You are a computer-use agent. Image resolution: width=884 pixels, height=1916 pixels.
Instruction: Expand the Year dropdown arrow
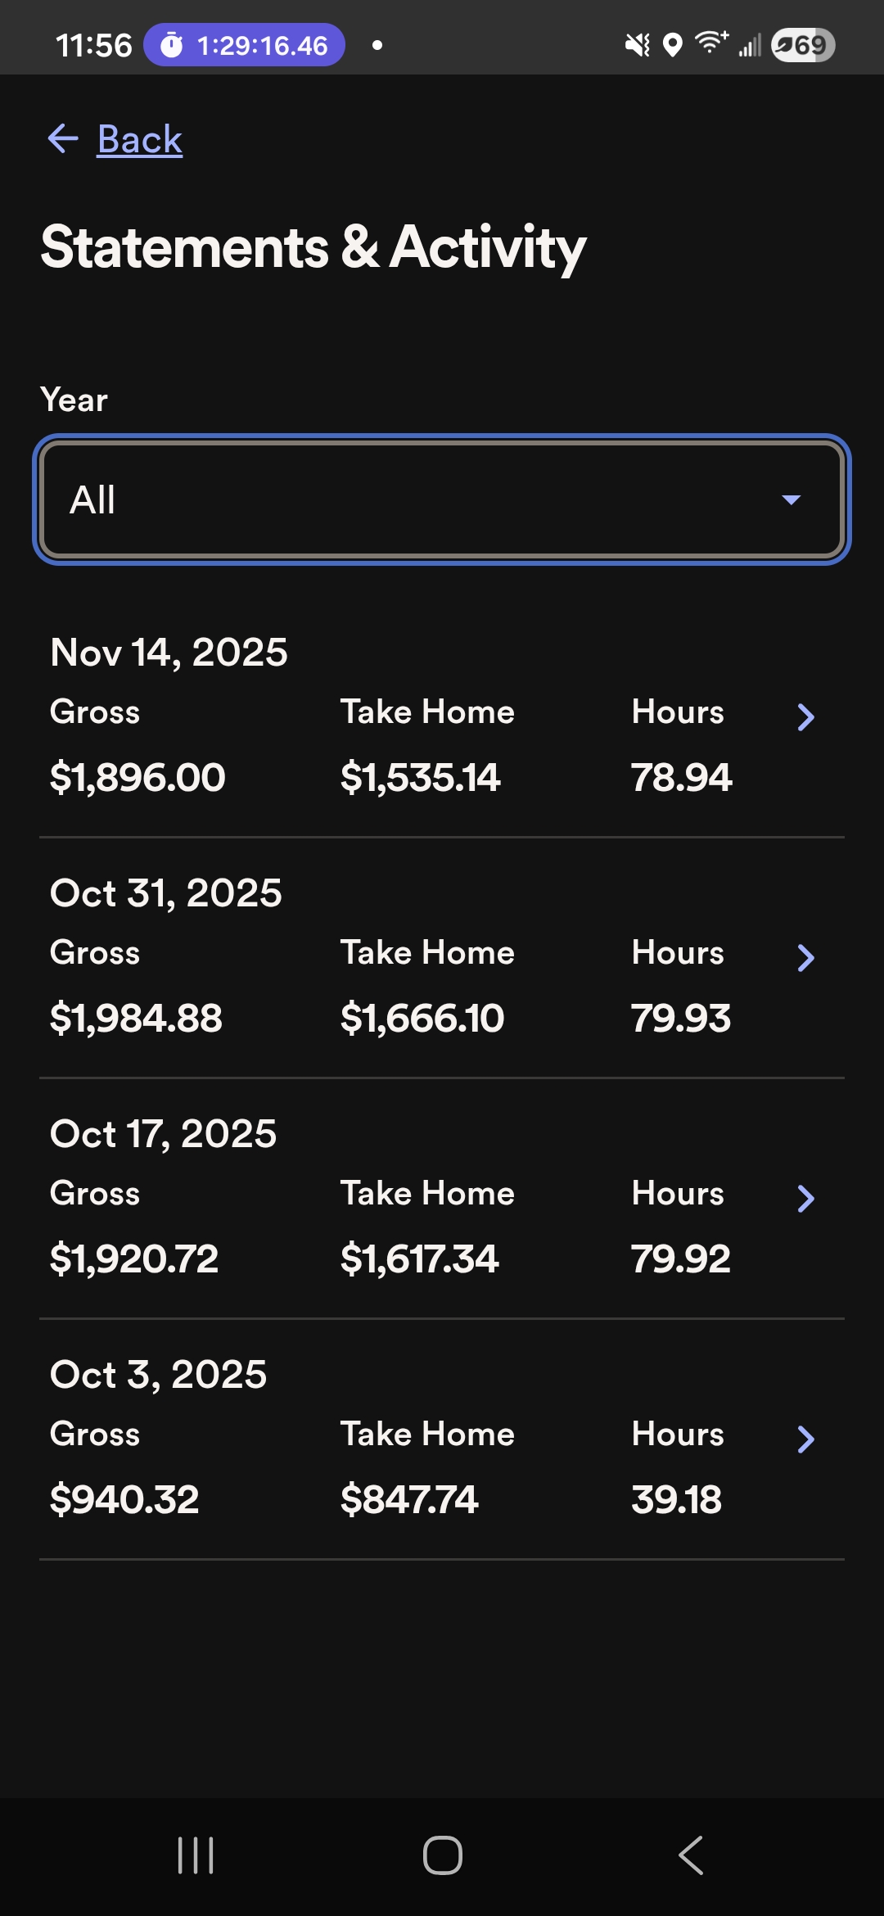click(791, 499)
